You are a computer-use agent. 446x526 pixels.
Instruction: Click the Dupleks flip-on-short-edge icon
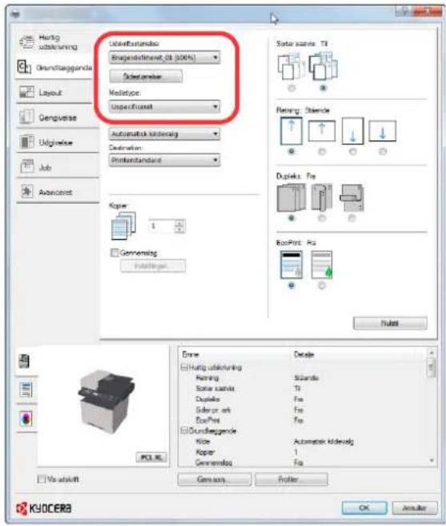click(x=352, y=198)
